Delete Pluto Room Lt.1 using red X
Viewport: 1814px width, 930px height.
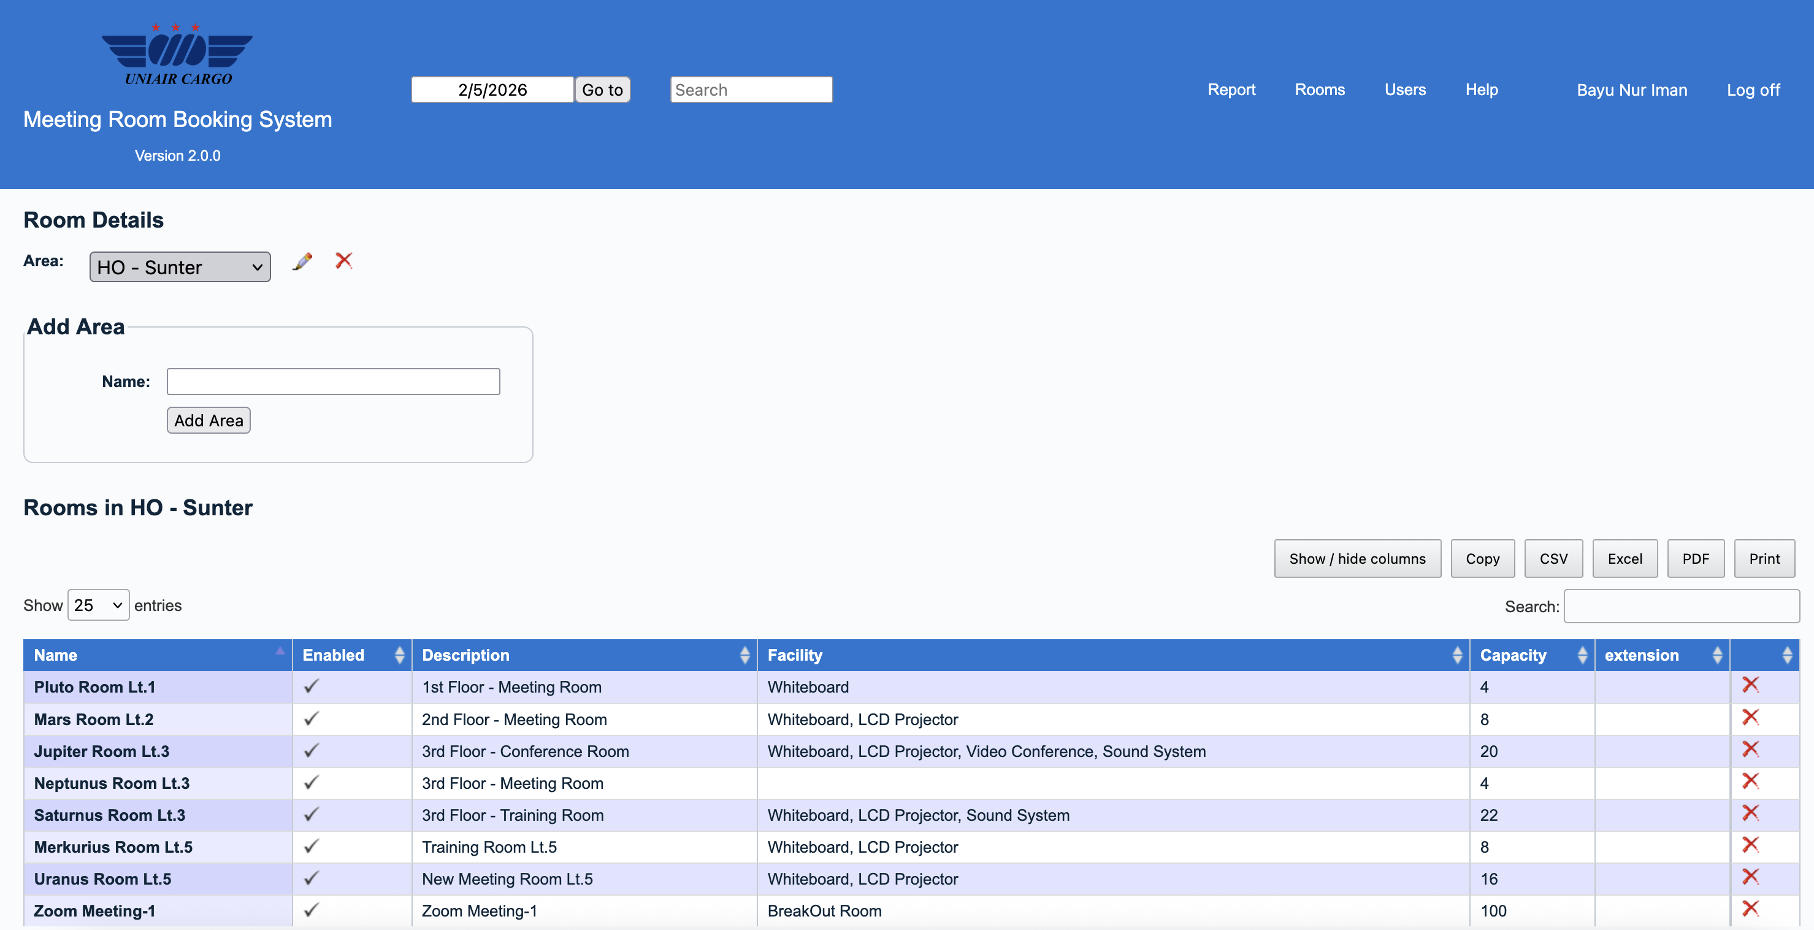(x=1750, y=685)
